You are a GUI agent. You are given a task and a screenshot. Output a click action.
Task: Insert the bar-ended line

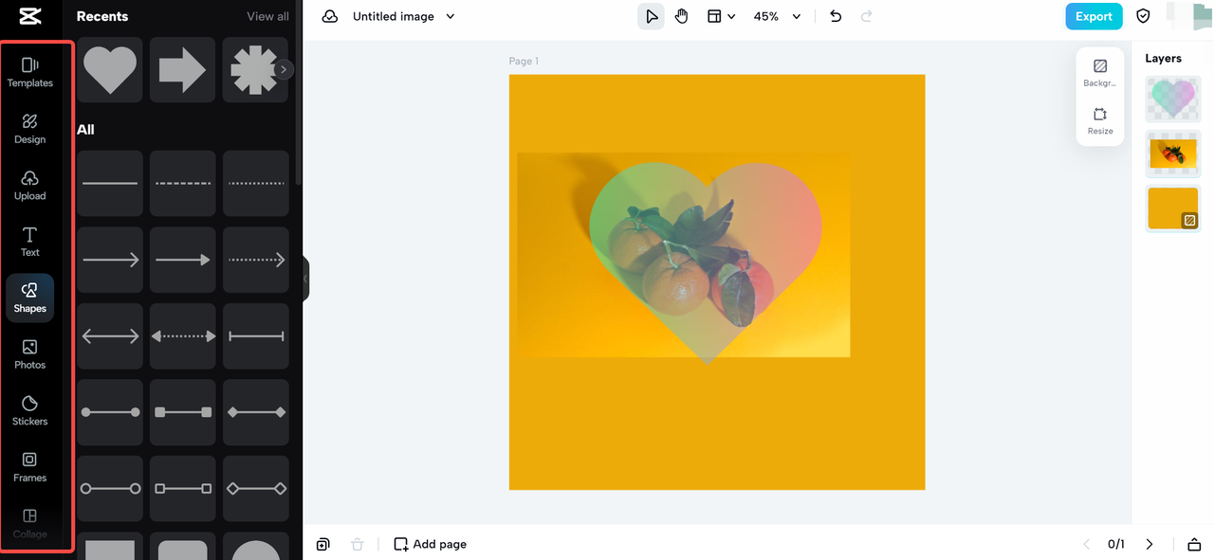(x=256, y=336)
